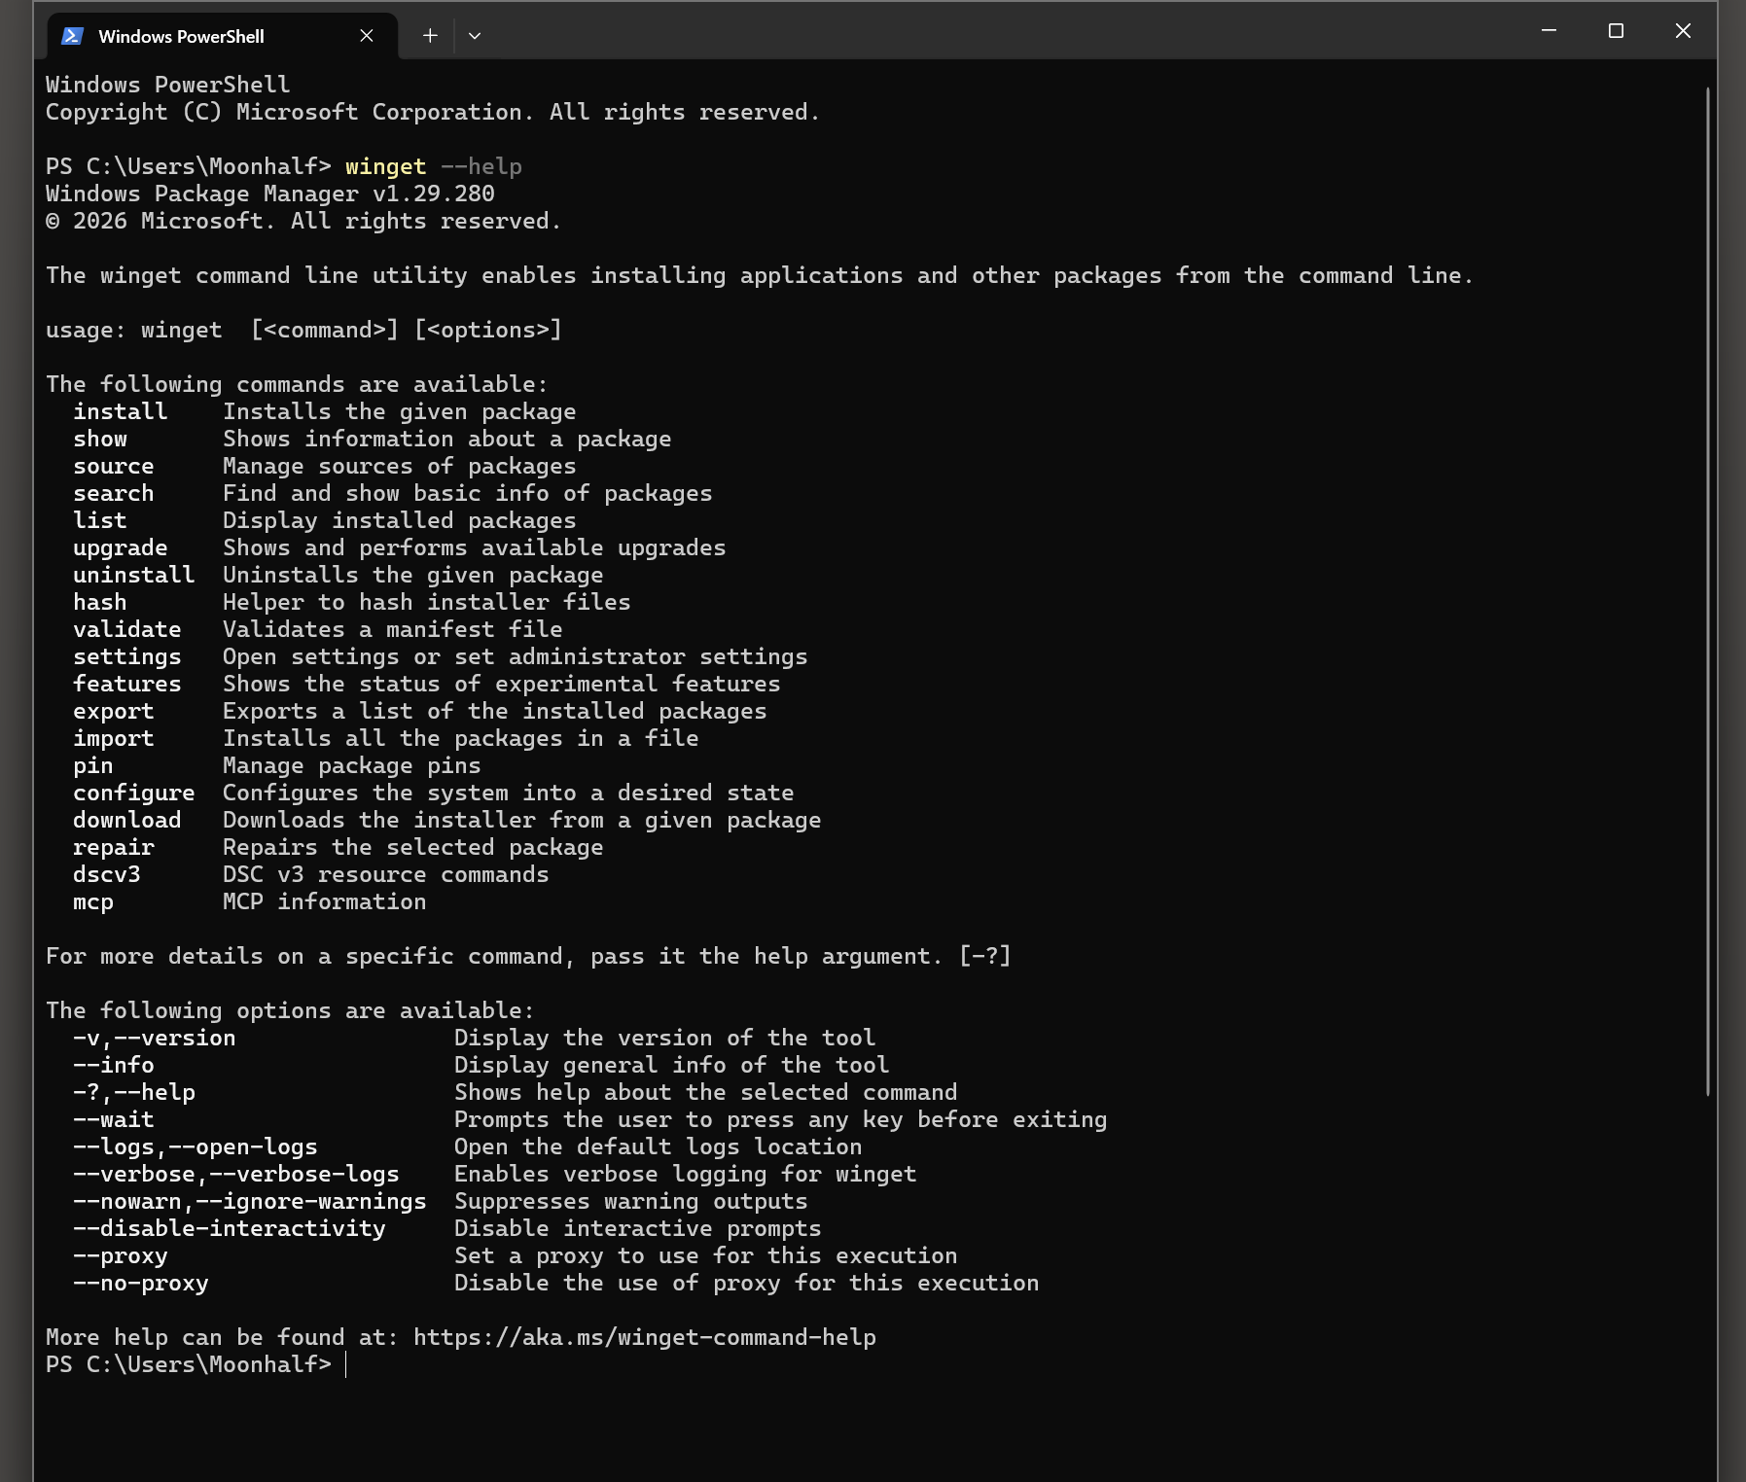Image resolution: width=1746 pixels, height=1482 pixels.
Task: Click the '[-?]' help argument text
Action: click(x=985, y=956)
